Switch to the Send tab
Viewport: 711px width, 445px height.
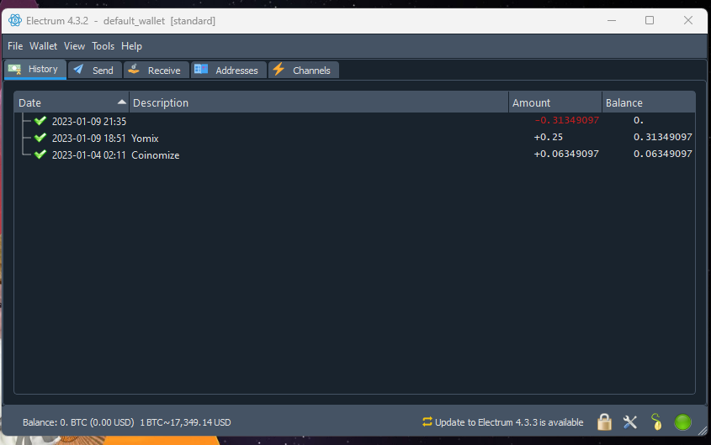(95, 71)
